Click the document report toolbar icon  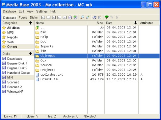(x=100, y=17)
